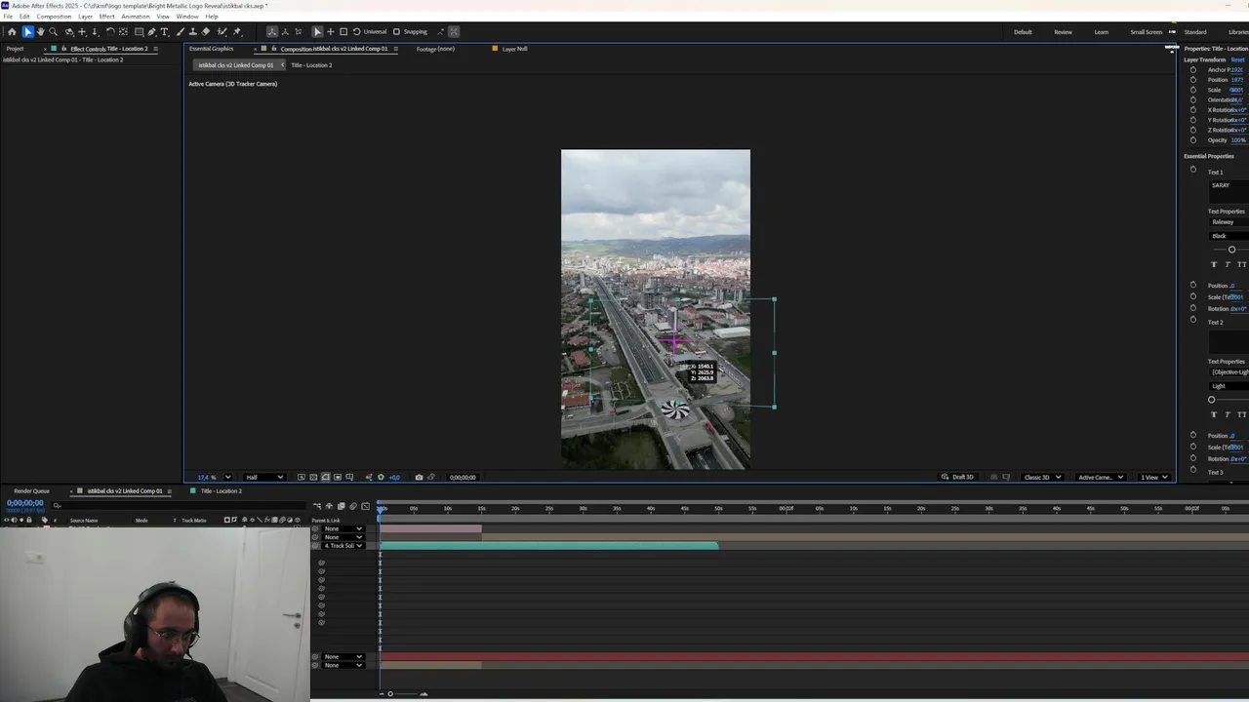Open the Track Solid parent dropdown

pyautogui.click(x=342, y=546)
